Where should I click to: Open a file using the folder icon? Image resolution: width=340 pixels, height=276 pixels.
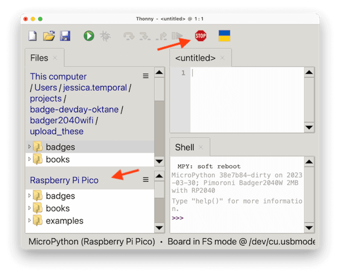pos(49,36)
